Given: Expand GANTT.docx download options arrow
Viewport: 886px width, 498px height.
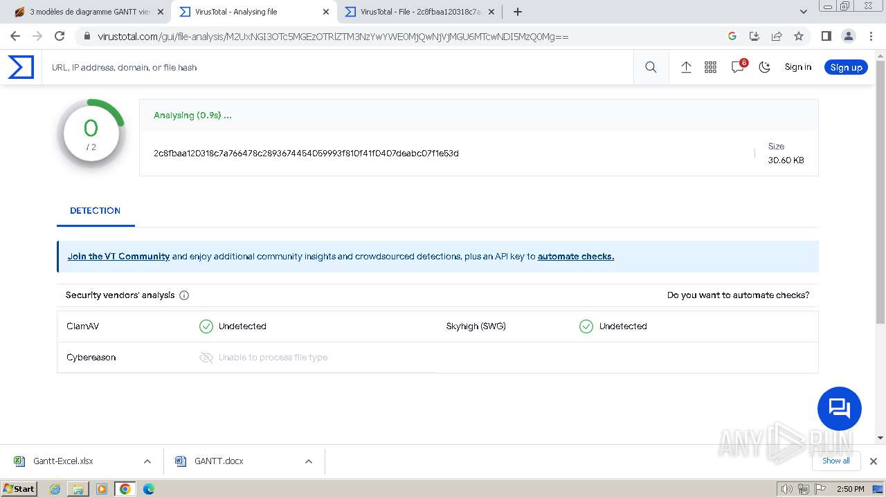Looking at the screenshot, I should click(309, 461).
